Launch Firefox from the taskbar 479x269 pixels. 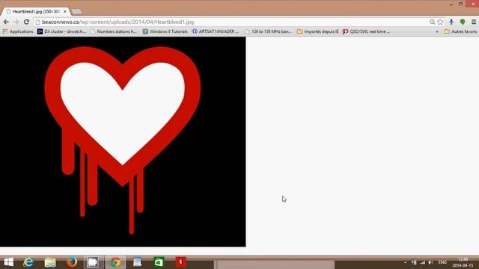point(72,262)
